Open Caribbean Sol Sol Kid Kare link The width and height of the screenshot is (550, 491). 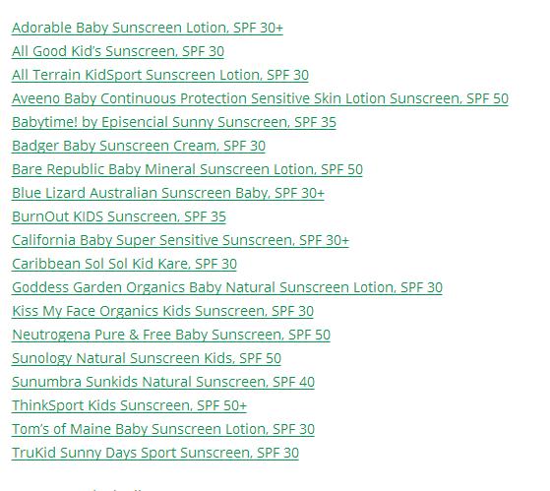pos(125,264)
